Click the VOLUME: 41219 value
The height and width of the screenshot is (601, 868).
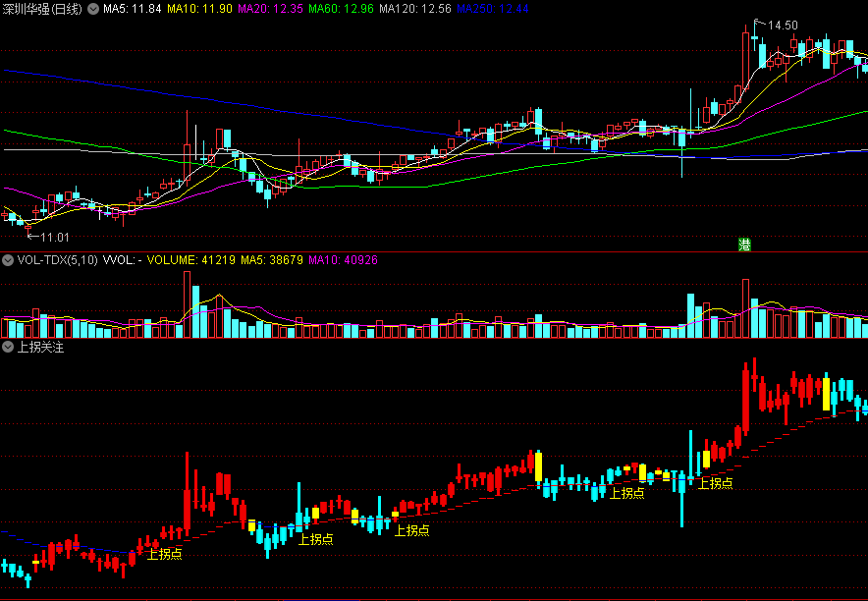(x=191, y=260)
